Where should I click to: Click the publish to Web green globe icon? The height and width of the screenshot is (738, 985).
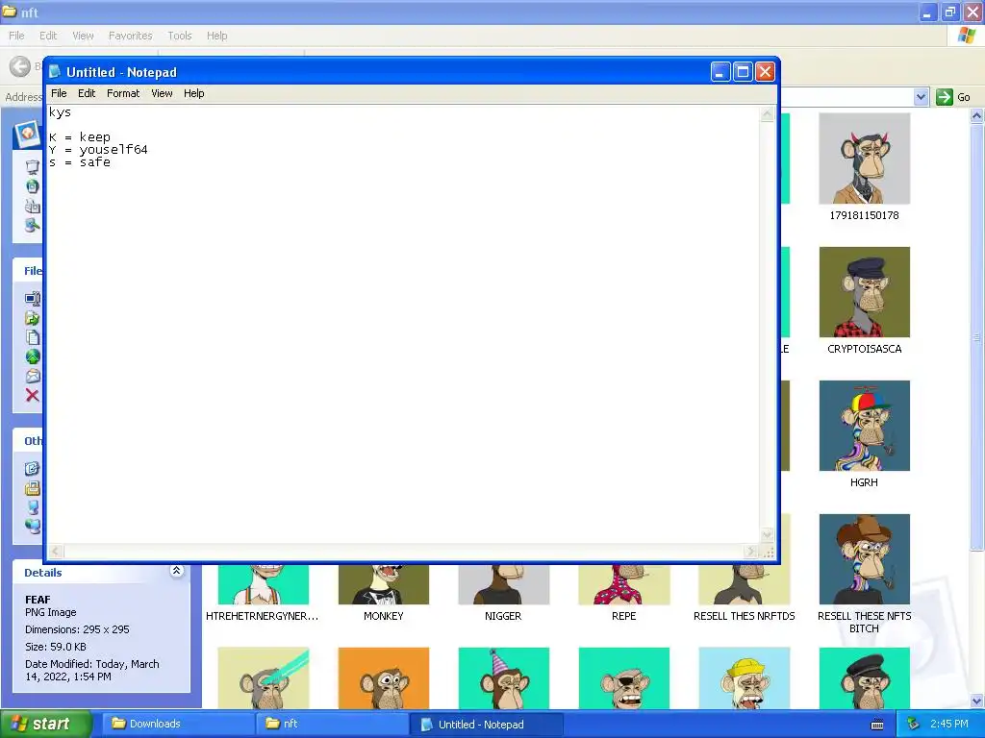[x=33, y=357]
